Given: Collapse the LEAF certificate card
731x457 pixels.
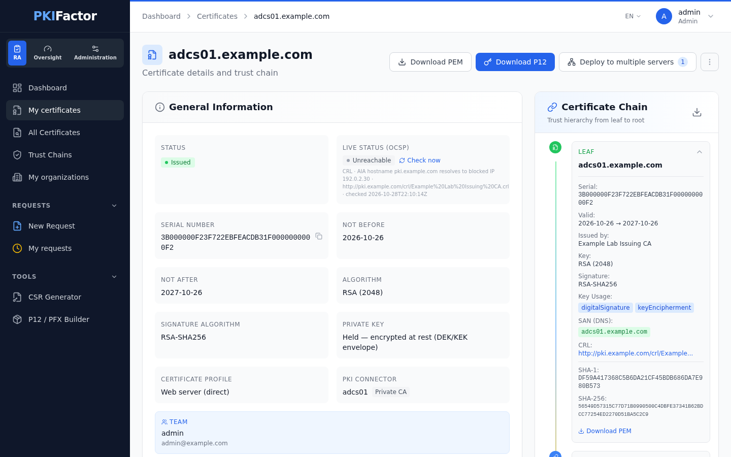Looking at the screenshot, I should point(700,152).
